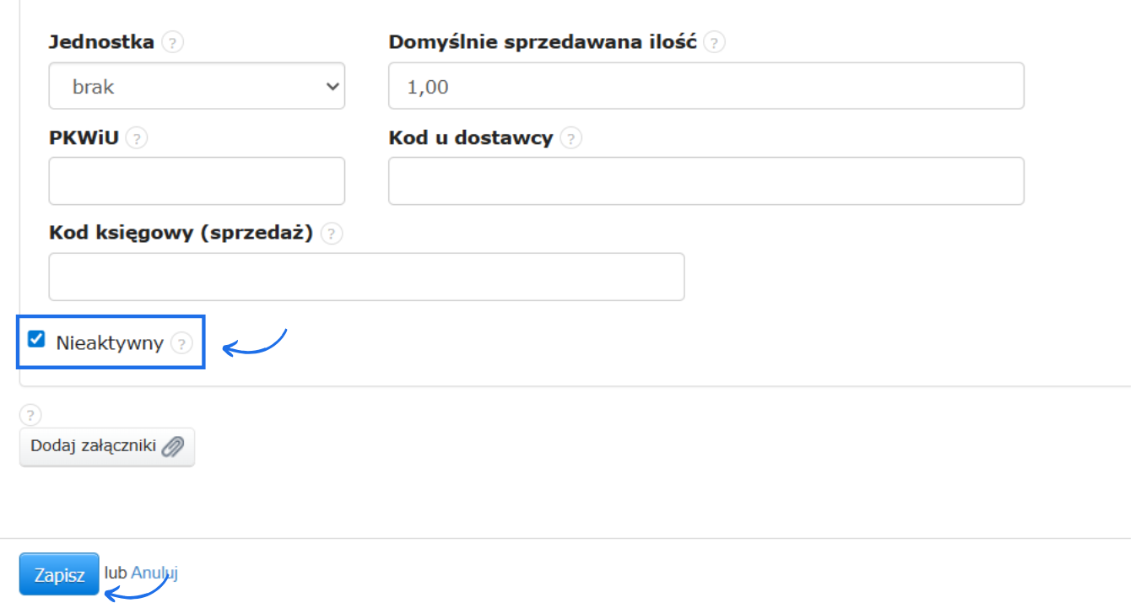Open the help tooltip for Domyślnie sprzedawana ilość
This screenshot has height=603, width=1135.
coord(713,41)
